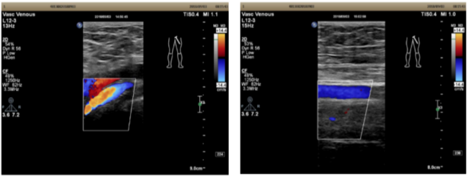Select the 2D settings label in left panel
This screenshot has width=469, height=176.
pos(5,39)
